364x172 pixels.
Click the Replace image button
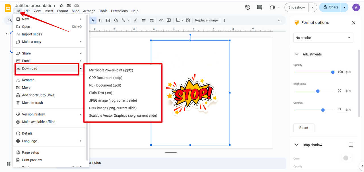coord(206,20)
